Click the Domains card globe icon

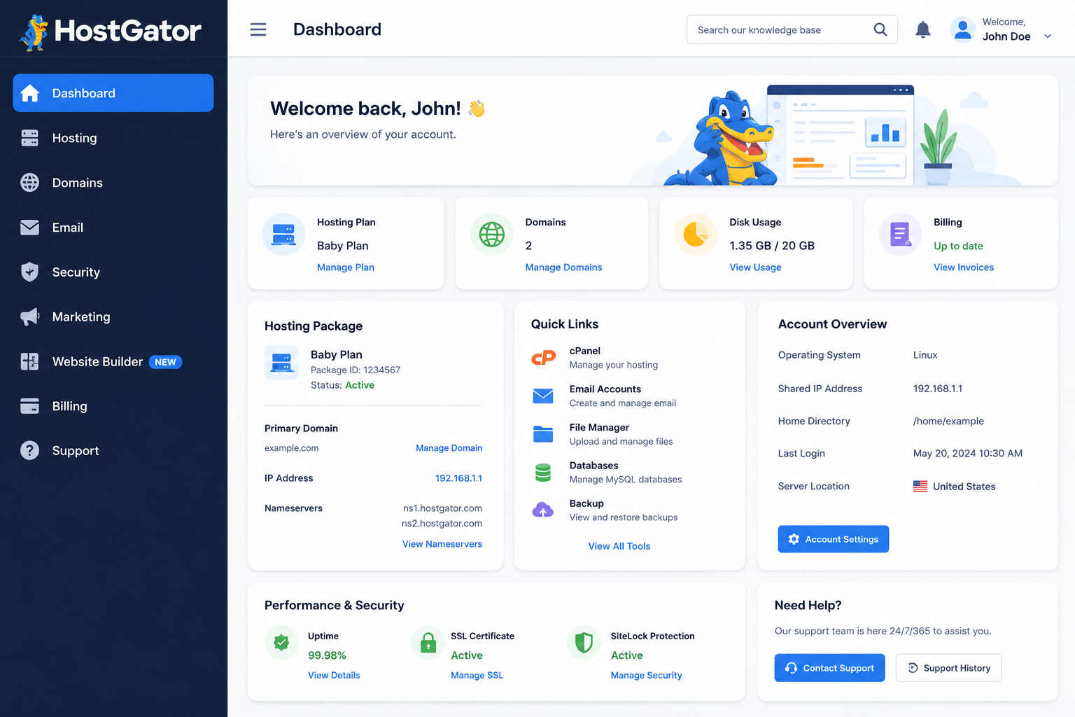click(x=491, y=235)
